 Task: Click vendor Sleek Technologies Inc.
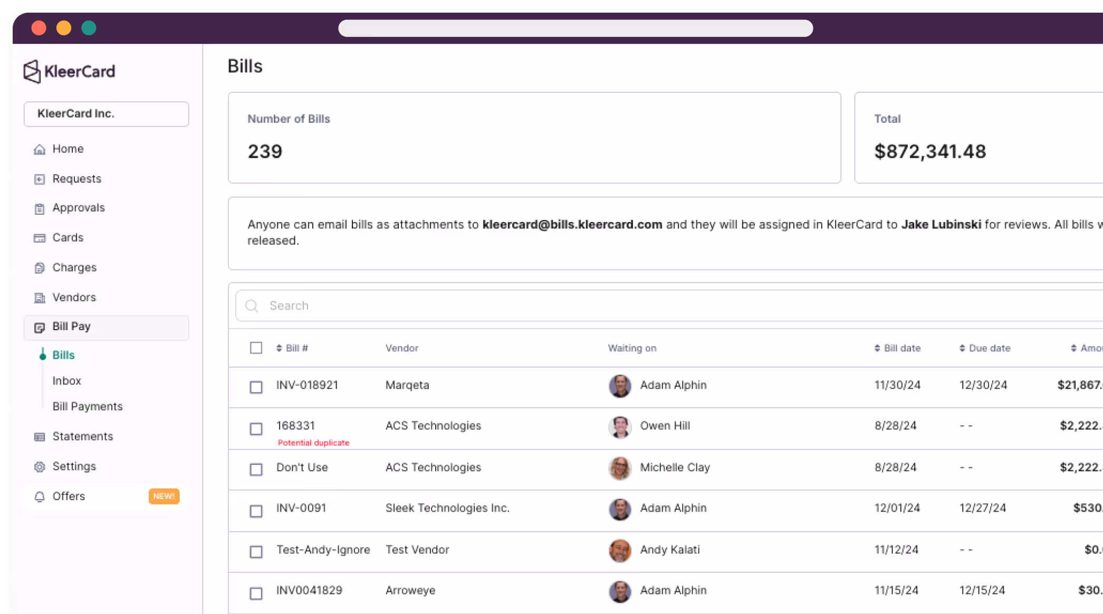[x=447, y=508]
